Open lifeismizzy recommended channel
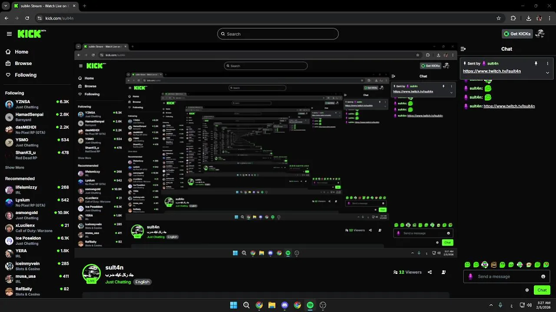Screen dimensions: 556x312 37,190
